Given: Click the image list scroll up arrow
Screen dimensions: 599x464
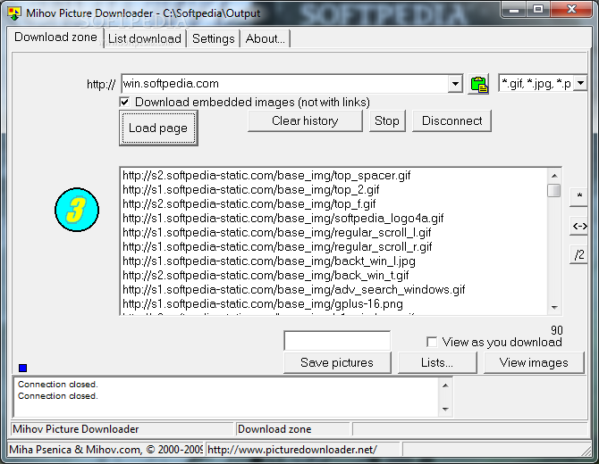Looking at the screenshot, I should pos(554,176).
